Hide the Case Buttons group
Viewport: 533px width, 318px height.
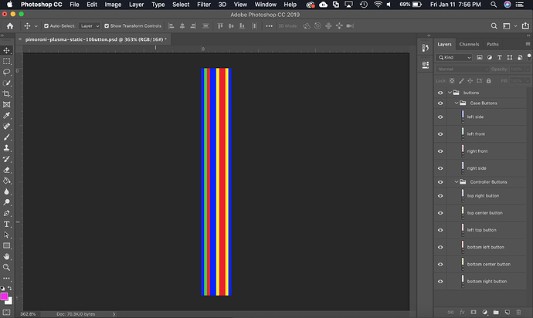coord(440,103)
